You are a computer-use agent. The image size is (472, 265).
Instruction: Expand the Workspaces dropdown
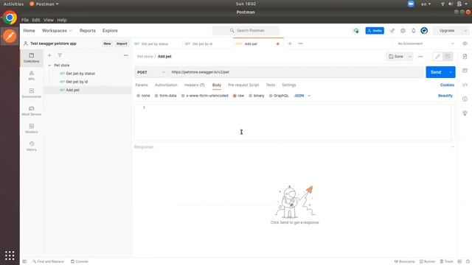point(57,31)
